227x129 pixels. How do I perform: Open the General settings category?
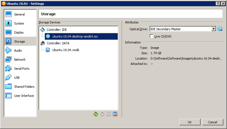tap(20, 14)
